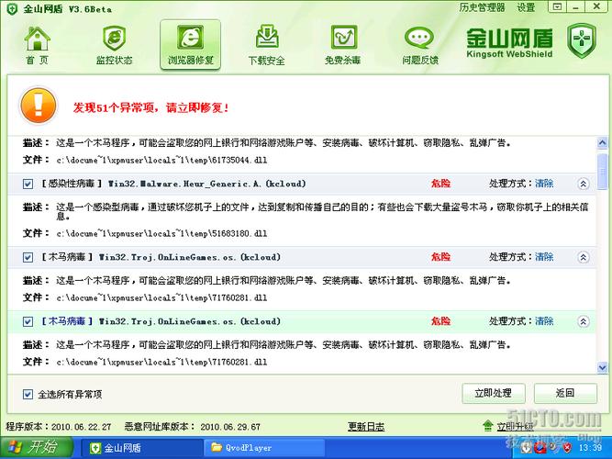Click 程序版本 2010.06.22.27 status text
This screenshot has height=459, width=612.
pyautogui.click(x=59, y=427)
